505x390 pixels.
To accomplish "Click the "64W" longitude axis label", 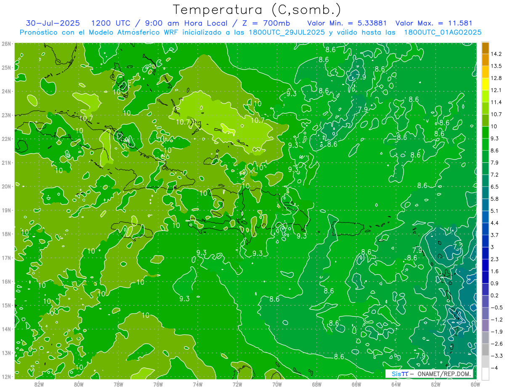I will (x=396, y=384).
